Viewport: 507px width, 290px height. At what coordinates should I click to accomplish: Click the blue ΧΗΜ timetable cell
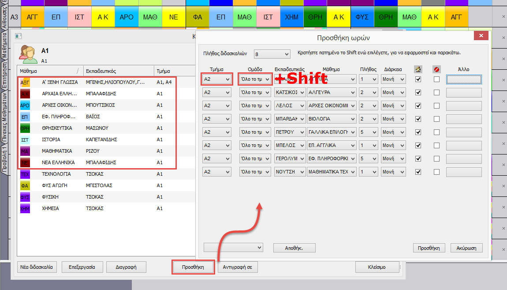291,17
